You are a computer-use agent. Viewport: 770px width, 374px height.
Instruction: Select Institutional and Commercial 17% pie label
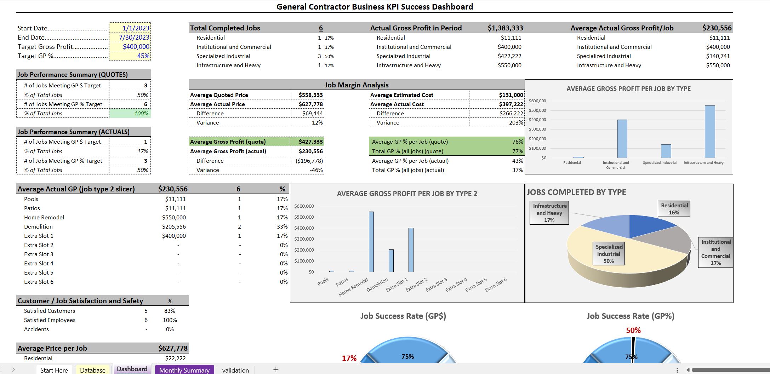715,252
